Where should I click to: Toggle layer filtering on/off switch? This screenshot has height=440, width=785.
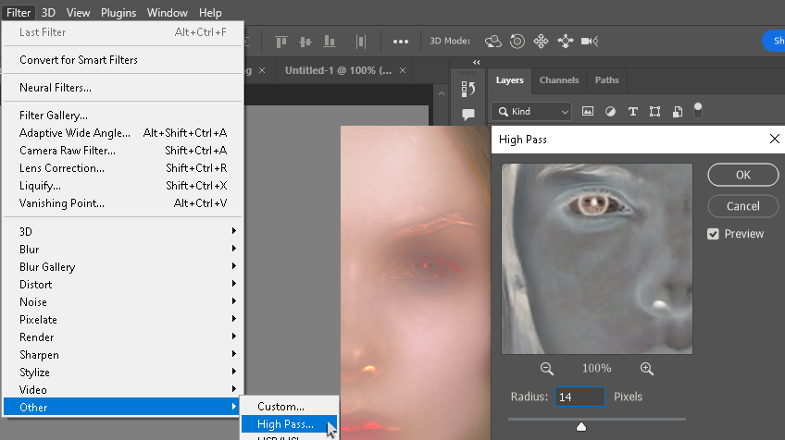click(698, 111)
